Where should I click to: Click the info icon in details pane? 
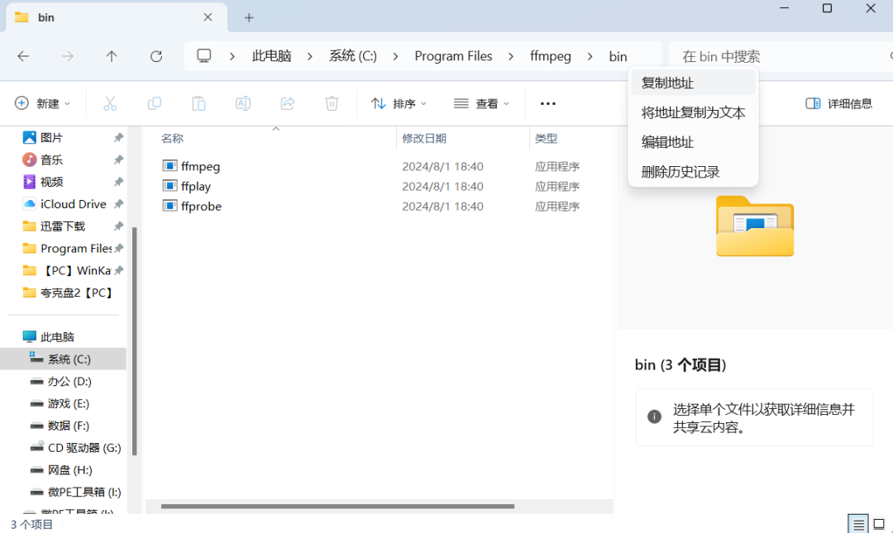point(654,416)
